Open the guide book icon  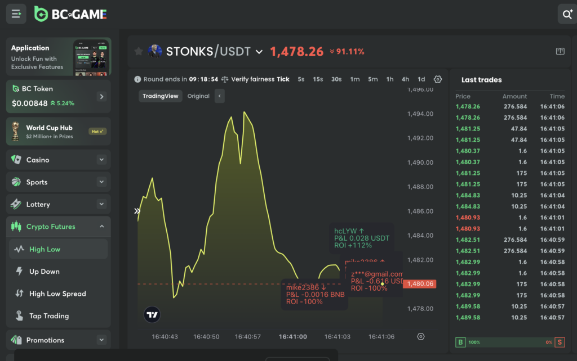point(560,51)
